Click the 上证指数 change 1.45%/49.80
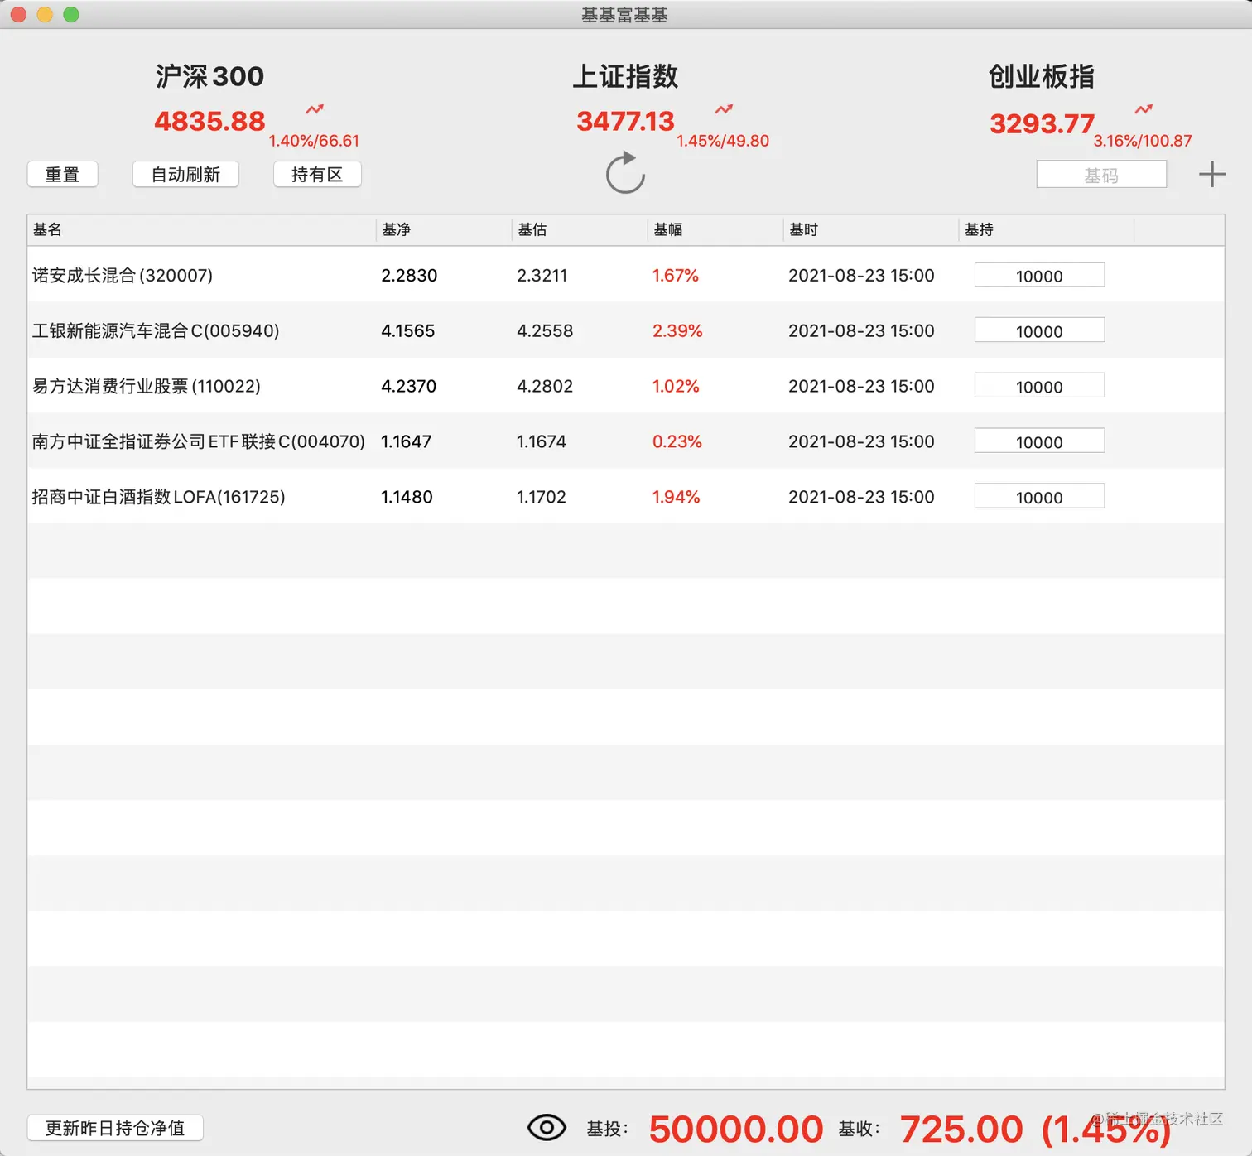Image resolution: width=1252 pixels, height=1156 pixels. [723, 141]
